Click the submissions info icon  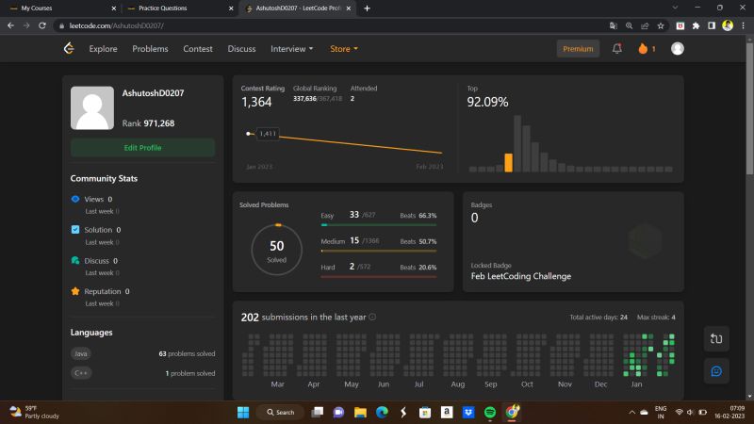tap(372, 317)
